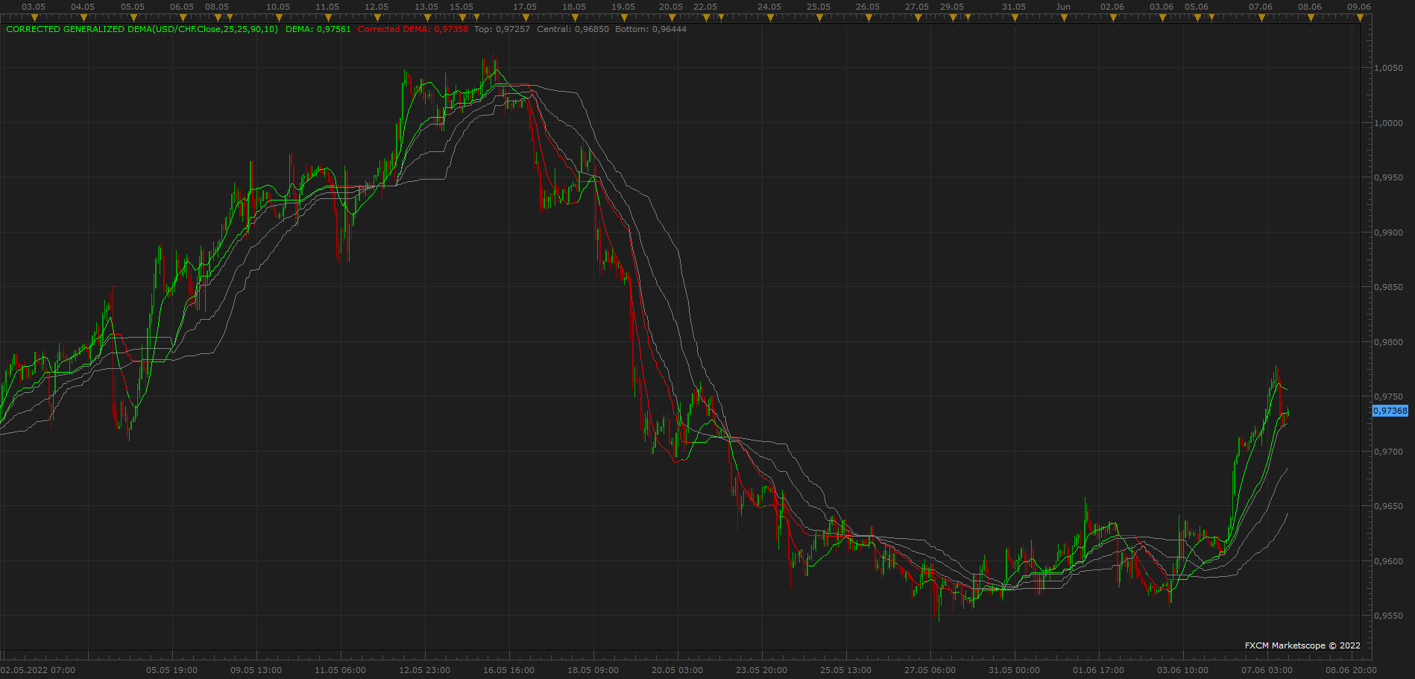Click the Bottom: 0,96444 band value
Screen dimensions: 1415x679
[x=651, y=29]
